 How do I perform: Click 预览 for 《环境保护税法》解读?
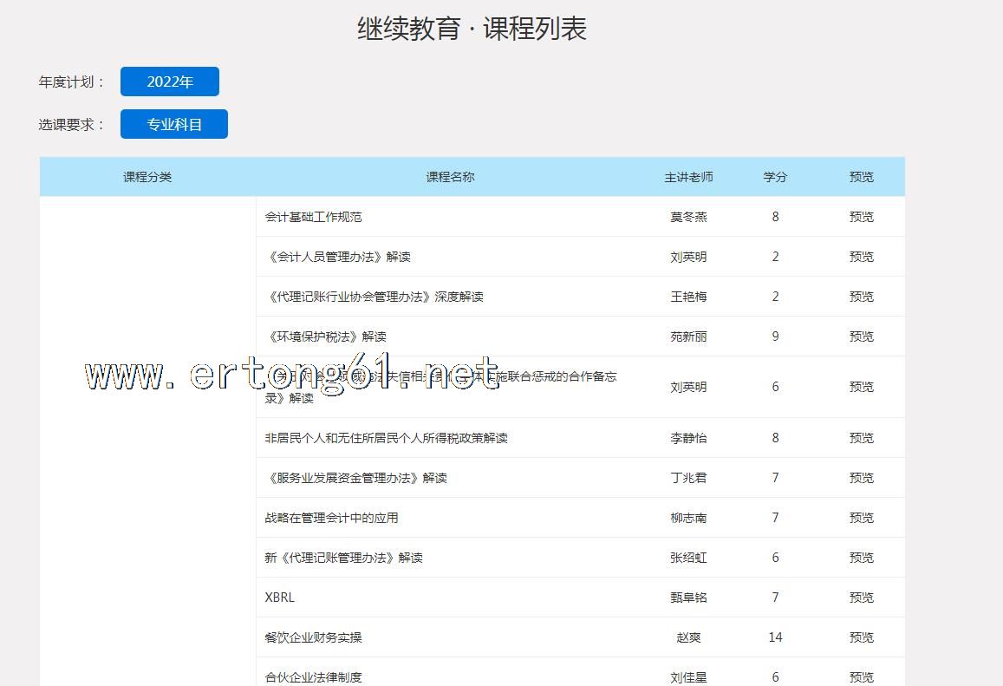point(861,336)
